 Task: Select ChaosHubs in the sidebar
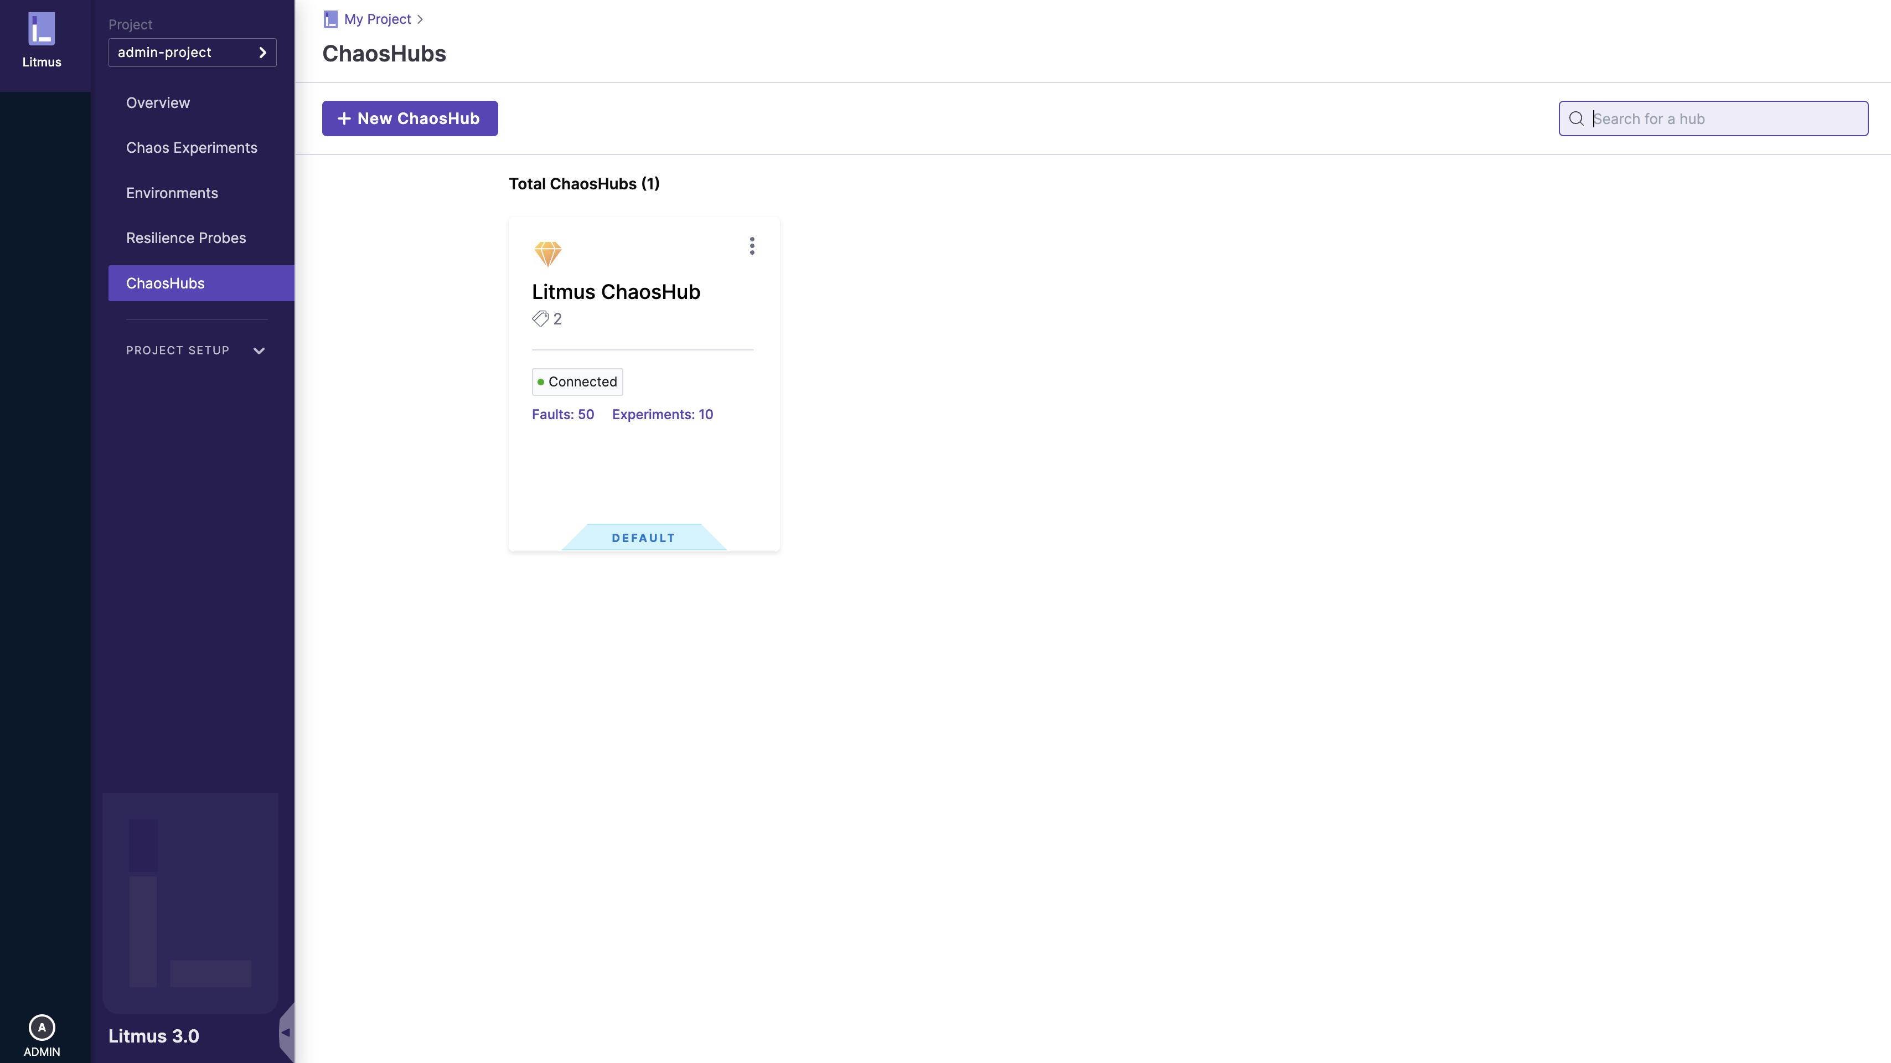coord(165,283)
